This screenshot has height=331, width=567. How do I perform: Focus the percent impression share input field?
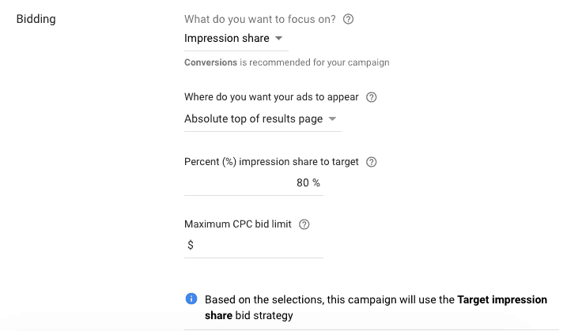(254, 182)
